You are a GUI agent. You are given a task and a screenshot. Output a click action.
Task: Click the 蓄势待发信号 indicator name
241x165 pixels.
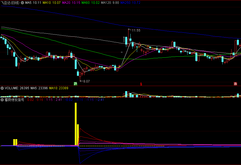tap(15, 100)
